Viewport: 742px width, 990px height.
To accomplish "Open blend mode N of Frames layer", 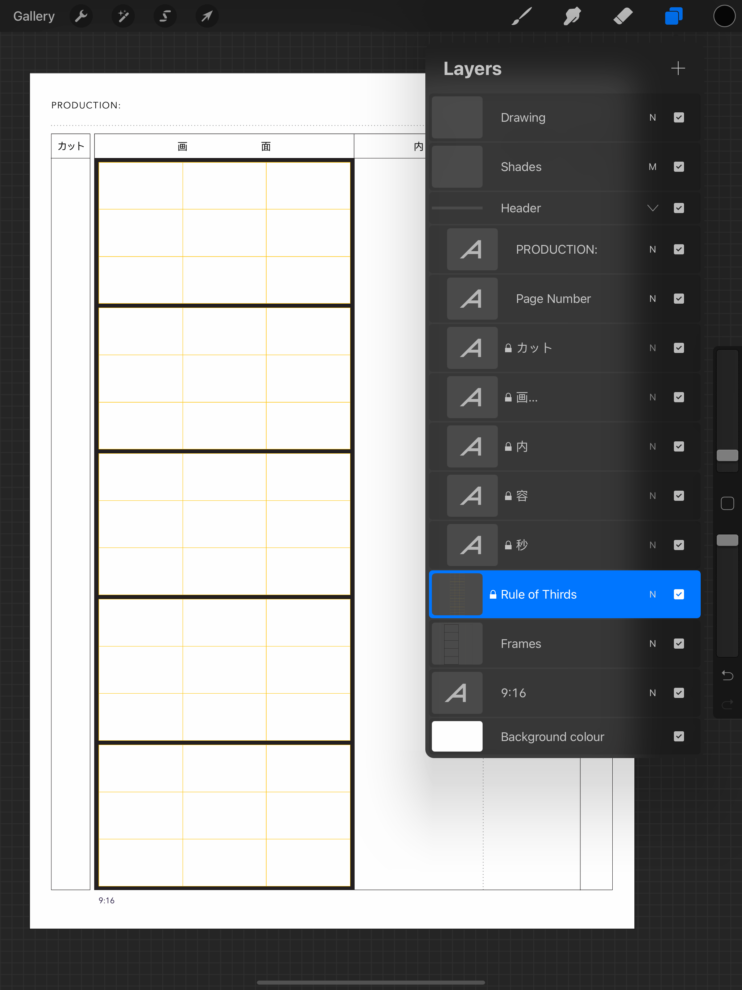I will (x=653, y=644).
